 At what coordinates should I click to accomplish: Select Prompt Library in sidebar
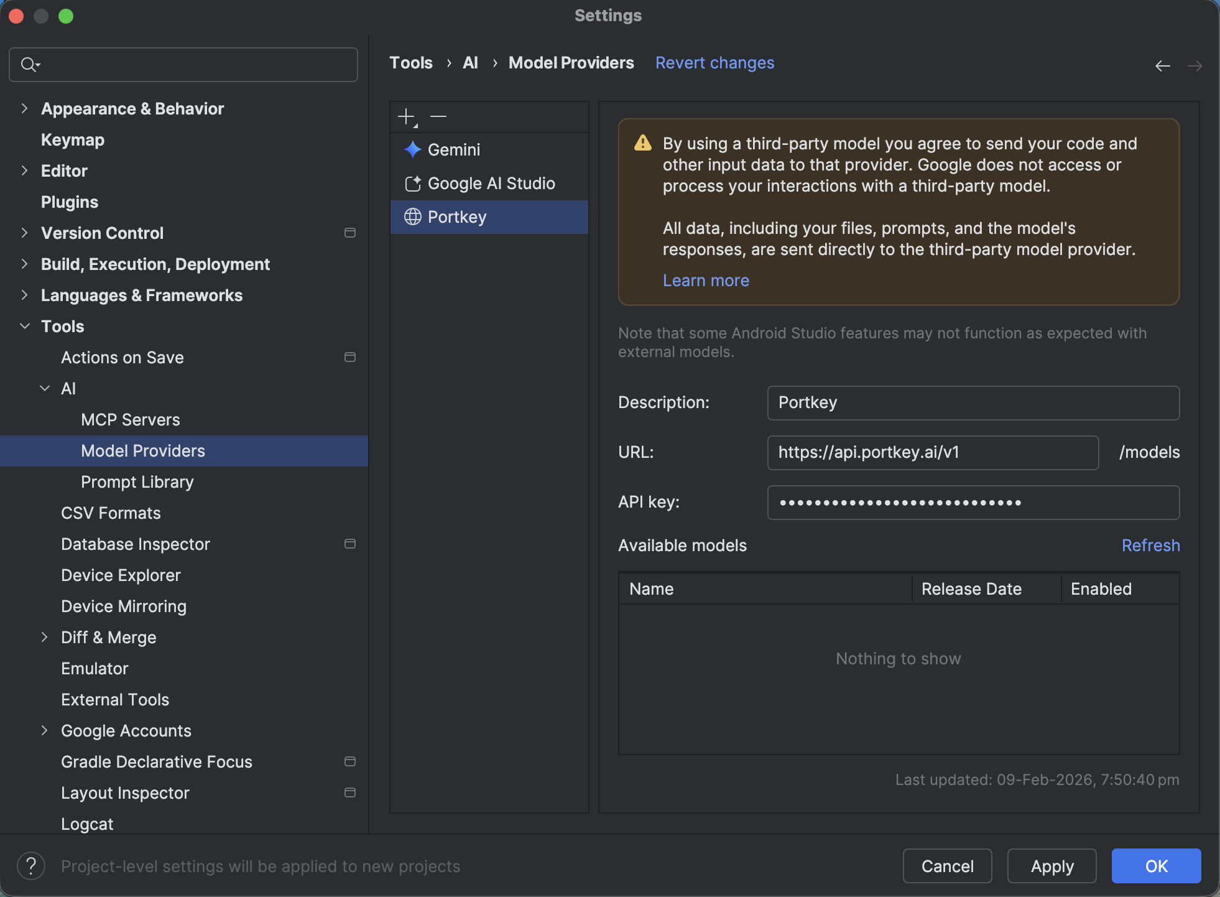(137, 481)
